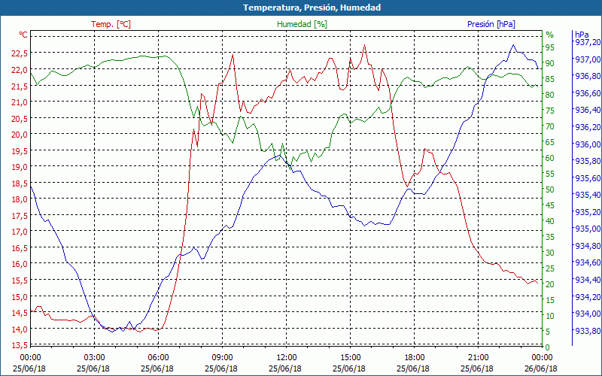Click the 937,20 pressure axis value
This screenshot has width=602, height=376.
pos(587,43)
